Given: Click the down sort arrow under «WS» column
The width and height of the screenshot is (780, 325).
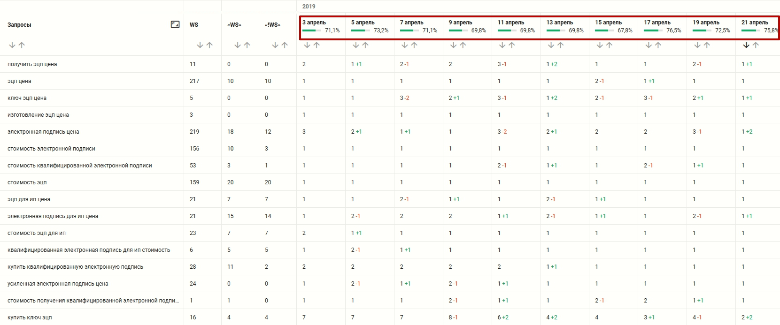Looking at the screenshot, I should tap(238, 45).
